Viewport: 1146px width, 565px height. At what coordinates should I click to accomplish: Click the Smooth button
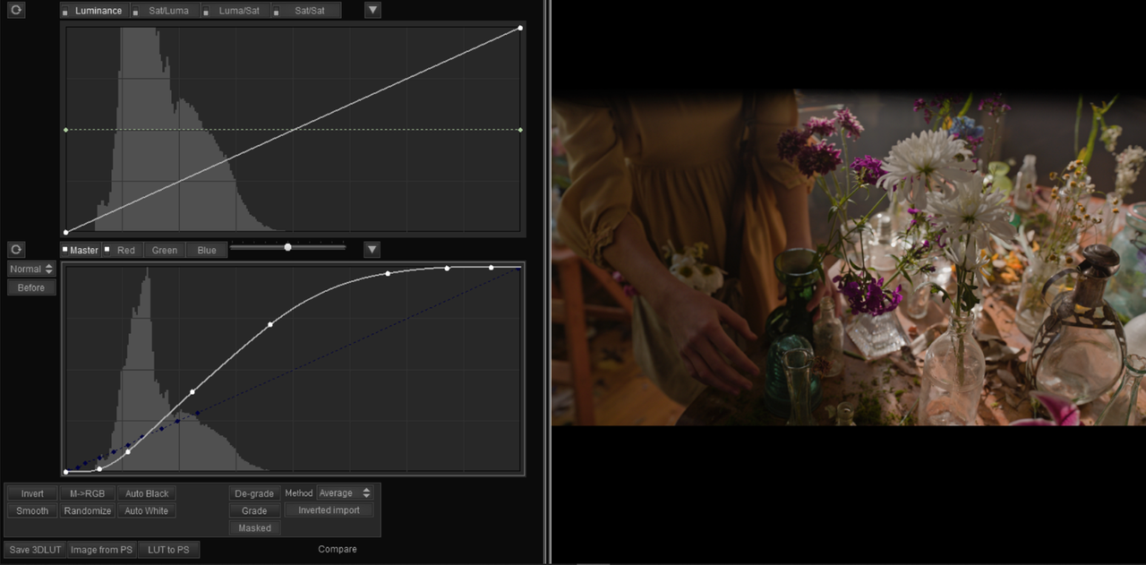[x=32, y=510]
